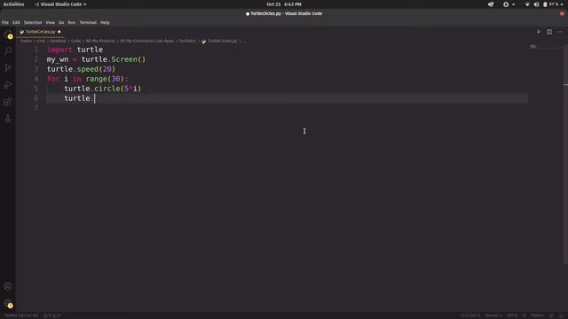568x319 pixels.
Task: Expand the breadcrumb trailing ellipsis
Action: [x=244, y=42]
